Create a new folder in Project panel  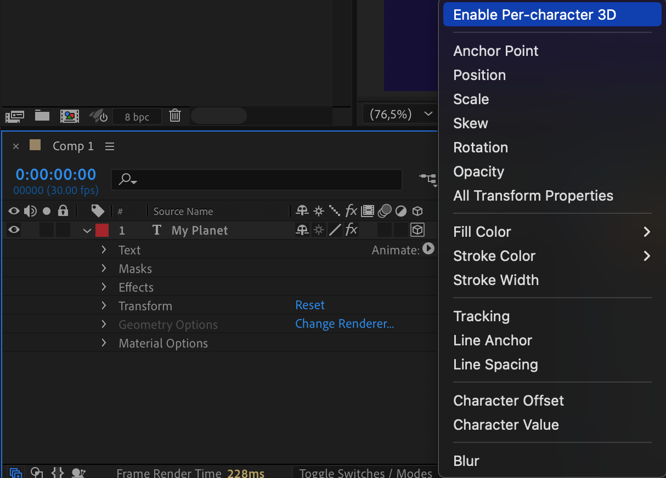pyautogui.click(x=42, y=116)
